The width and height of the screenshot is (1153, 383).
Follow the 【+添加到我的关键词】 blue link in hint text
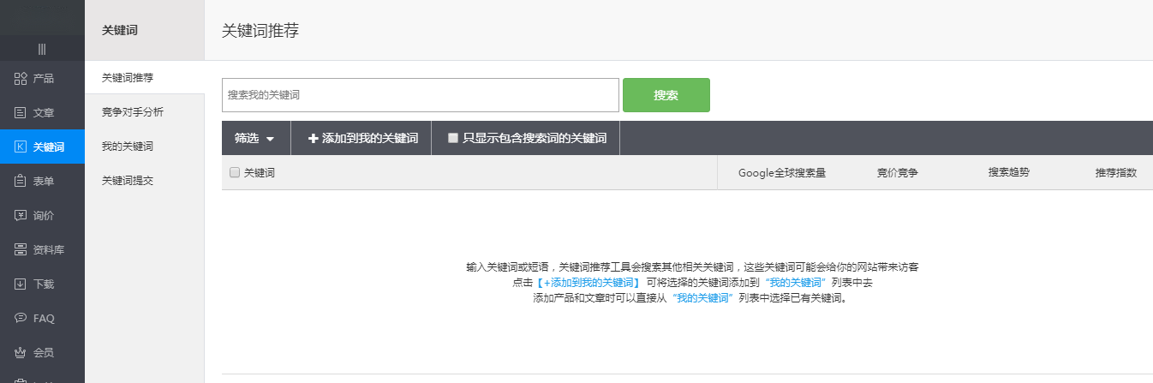click(x=588, y=283)
